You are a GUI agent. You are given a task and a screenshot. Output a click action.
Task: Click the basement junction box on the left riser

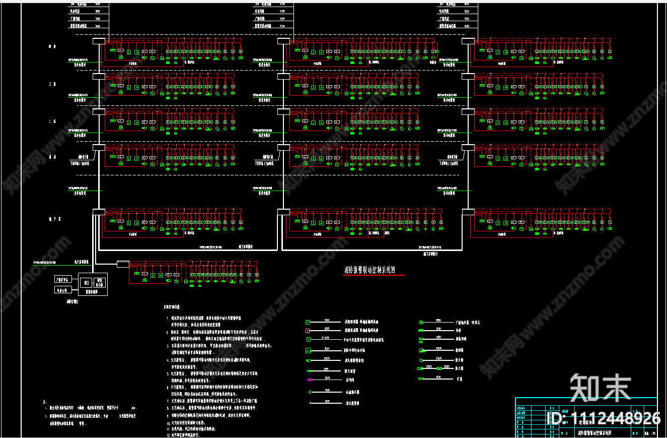pos(99,212)
